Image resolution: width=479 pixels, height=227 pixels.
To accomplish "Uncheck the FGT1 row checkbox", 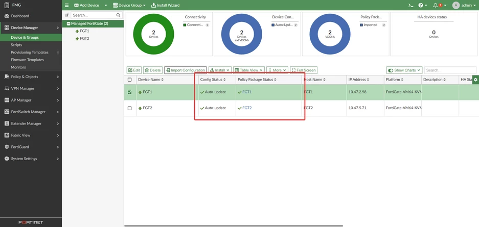I will click(x=129, y=92).
